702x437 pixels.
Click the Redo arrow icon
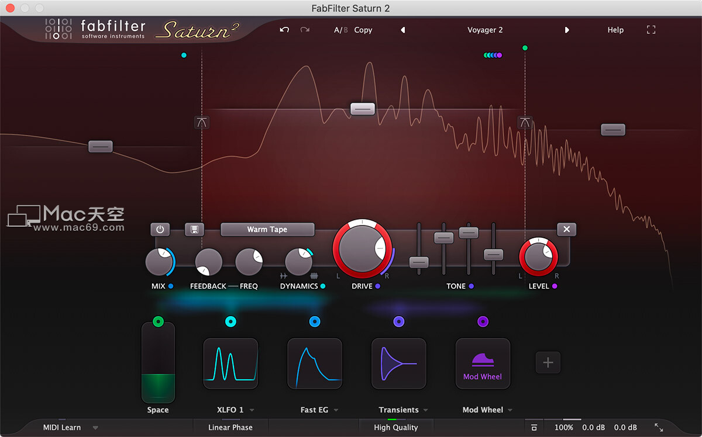[x=305, y=30]
